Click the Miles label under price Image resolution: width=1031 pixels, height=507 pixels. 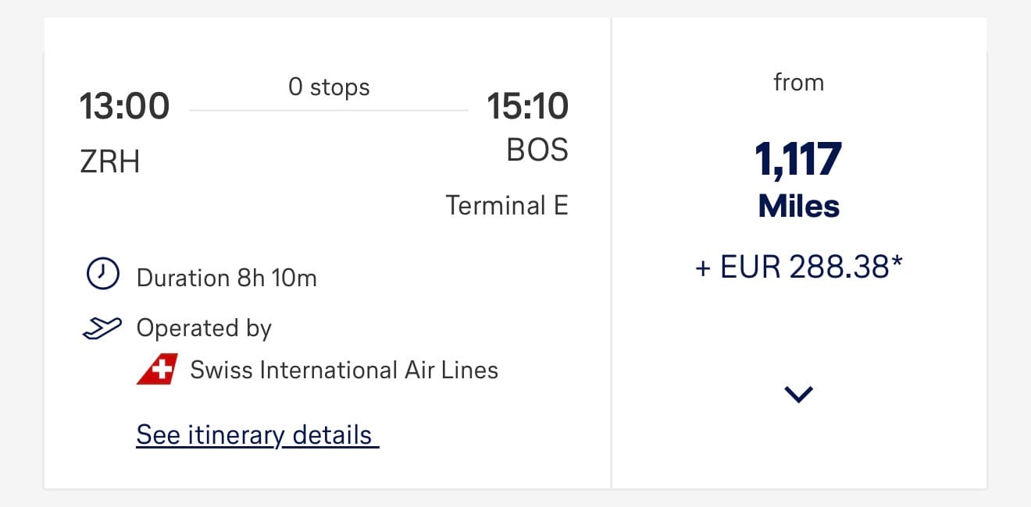(798, 206)
